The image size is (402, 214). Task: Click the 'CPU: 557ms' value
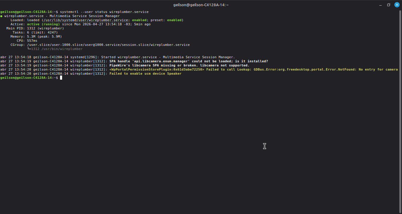[32, 41]
